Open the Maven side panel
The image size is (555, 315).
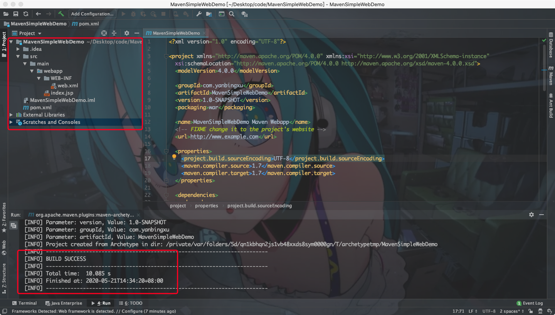[551, 75]
